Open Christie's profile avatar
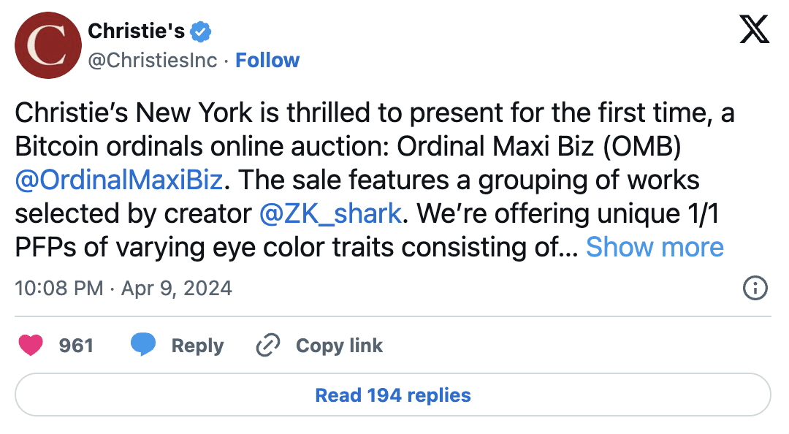 pyautogui.click(x=46, y=46)
